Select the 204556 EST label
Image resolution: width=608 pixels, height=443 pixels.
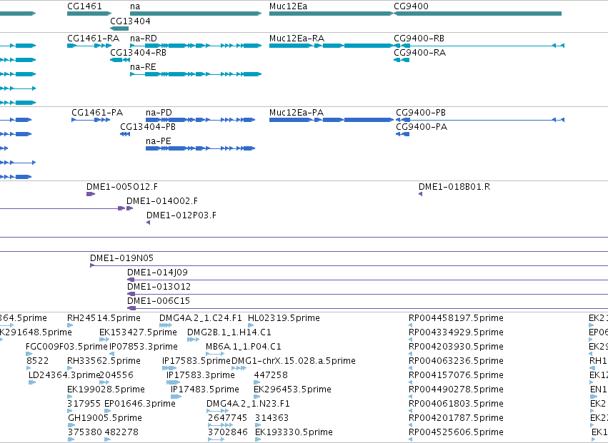click(116, 375)
